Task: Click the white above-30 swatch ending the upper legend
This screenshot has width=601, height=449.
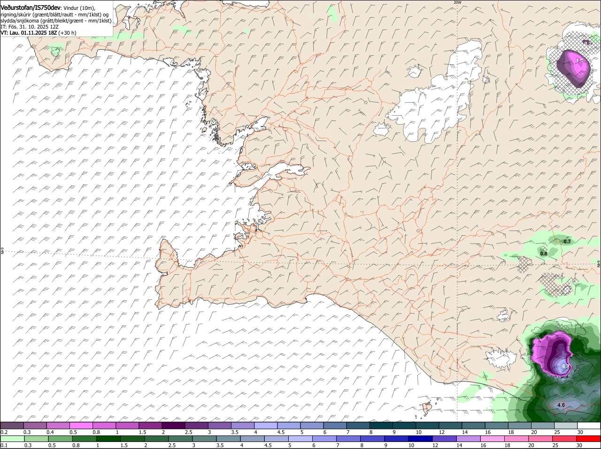Action: [x=589, y=426]
